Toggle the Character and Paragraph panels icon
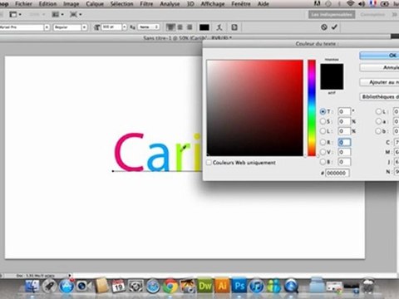Image resolution: width=399 pixels, height=299 pixels. (234, 27)
